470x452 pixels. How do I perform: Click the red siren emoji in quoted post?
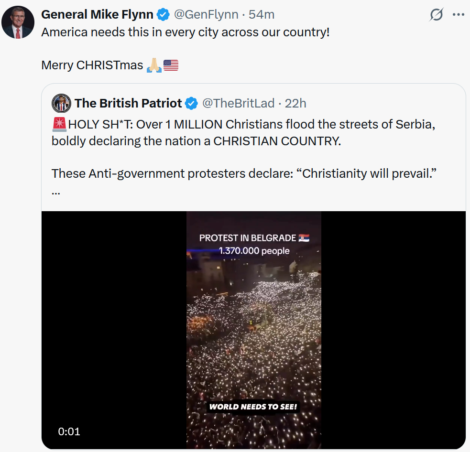tap(59, 125)
